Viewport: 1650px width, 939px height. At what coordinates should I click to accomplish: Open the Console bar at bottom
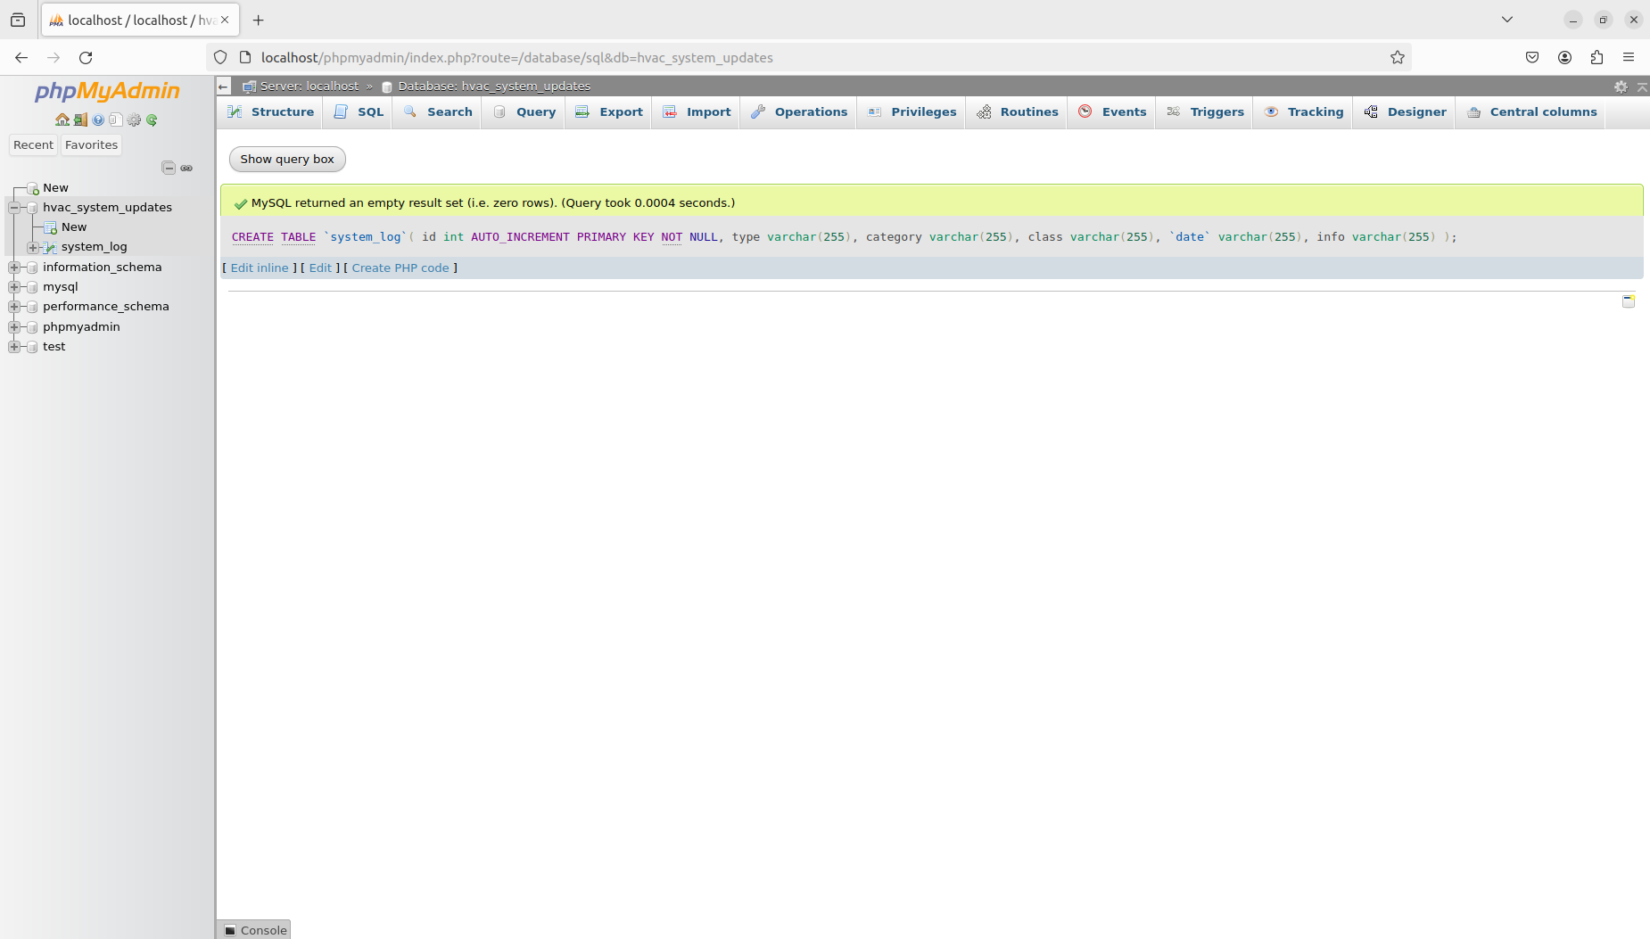(255, 930)
